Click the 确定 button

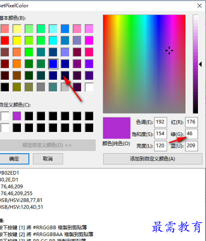(14, 159)
